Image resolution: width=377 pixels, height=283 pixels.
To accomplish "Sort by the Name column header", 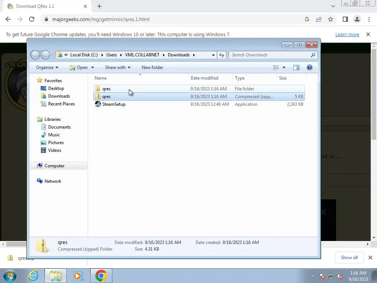I will (x=140, y=78).
